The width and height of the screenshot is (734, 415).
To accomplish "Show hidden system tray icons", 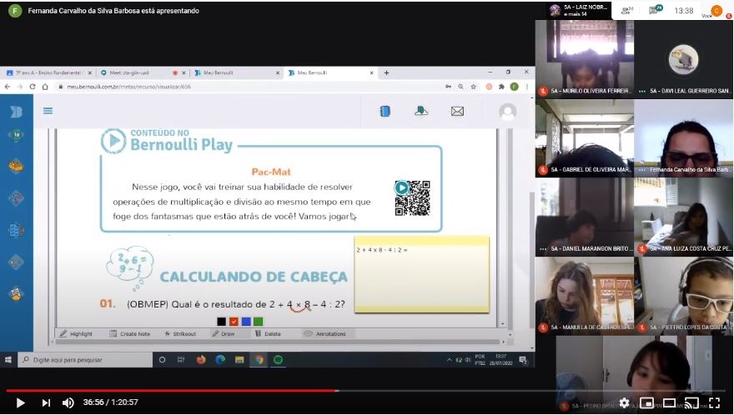I will coord(449,360).
